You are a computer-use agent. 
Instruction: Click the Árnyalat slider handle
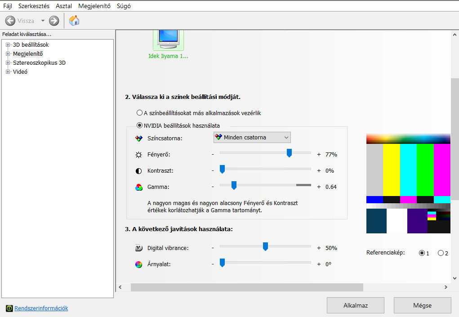(222, 263)
